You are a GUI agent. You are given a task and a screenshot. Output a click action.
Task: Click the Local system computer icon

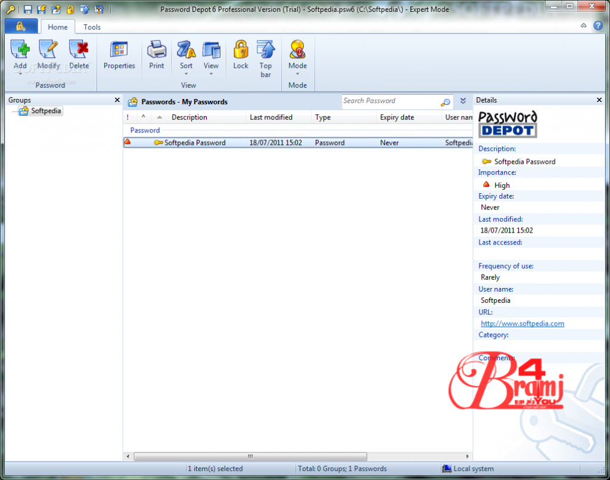(x=447, y=469)
